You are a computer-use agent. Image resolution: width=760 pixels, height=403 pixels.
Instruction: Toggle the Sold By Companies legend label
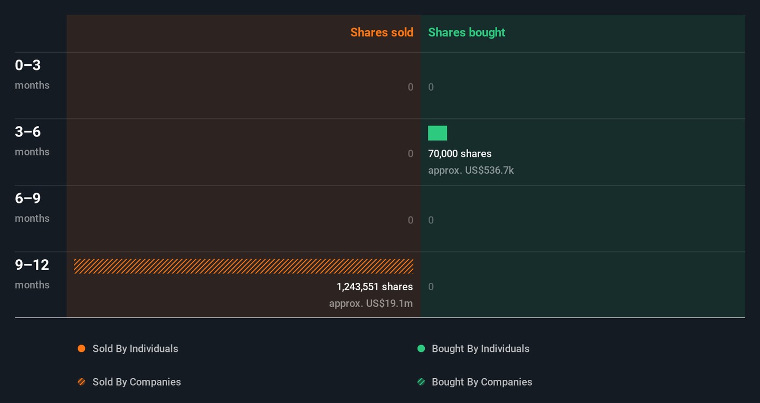click(x=136, y=382)
